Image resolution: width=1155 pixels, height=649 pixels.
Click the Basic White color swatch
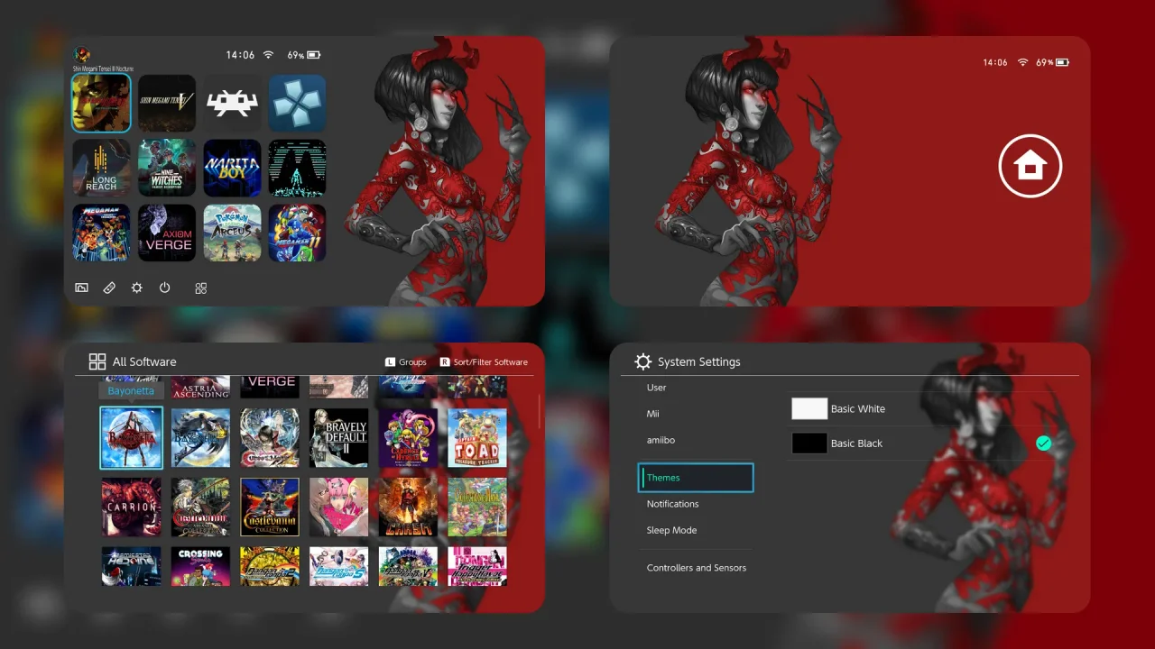(x=808, y=409)
